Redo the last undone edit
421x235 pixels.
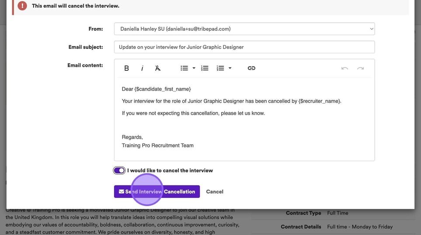click(360, 68)
